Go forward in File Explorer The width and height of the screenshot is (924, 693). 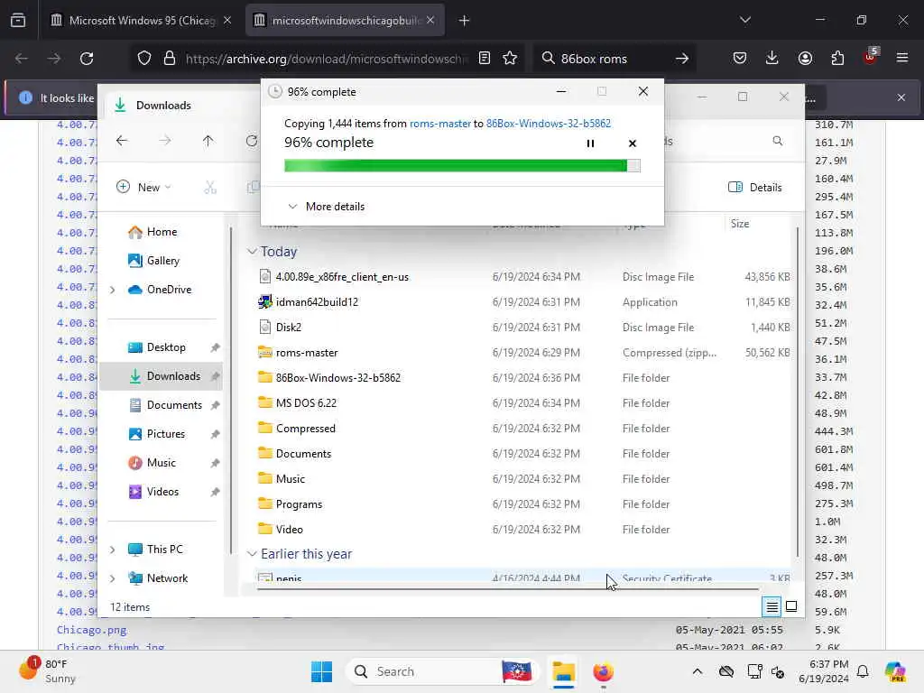(x=165, y=141)
